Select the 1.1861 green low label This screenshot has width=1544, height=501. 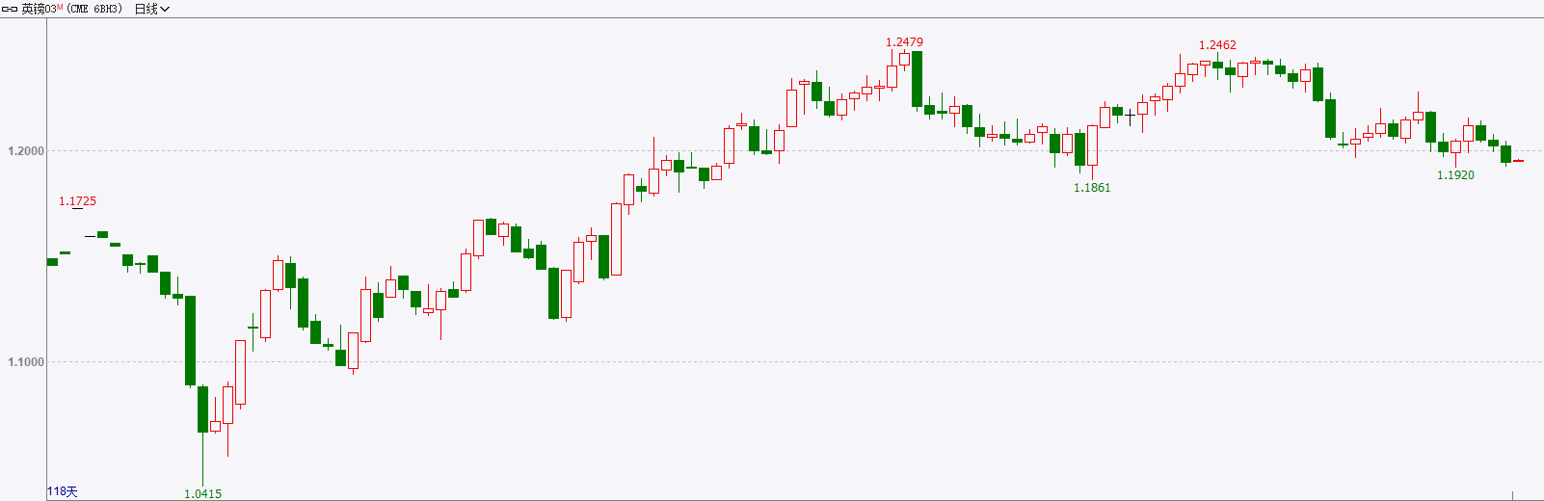(x=1092, y=188)
